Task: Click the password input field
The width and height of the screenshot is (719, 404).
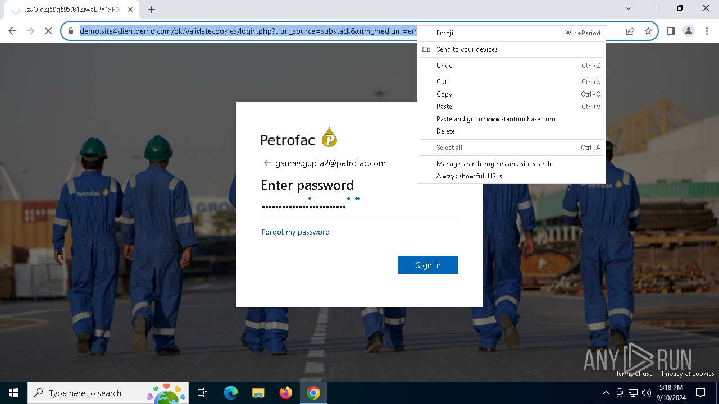Action: (x=359, y=207)
